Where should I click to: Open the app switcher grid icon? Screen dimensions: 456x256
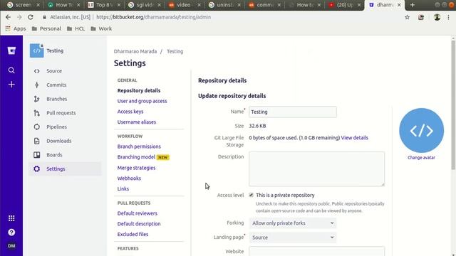point(11,218)
